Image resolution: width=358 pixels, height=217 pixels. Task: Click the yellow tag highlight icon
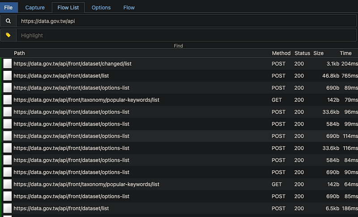[x=8, y=35]
